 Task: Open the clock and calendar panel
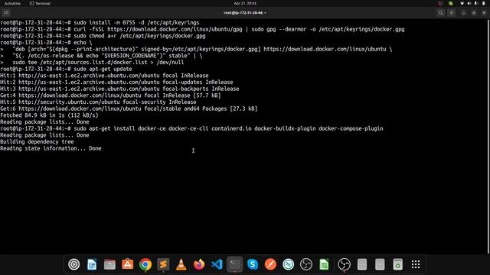[245, 3]
